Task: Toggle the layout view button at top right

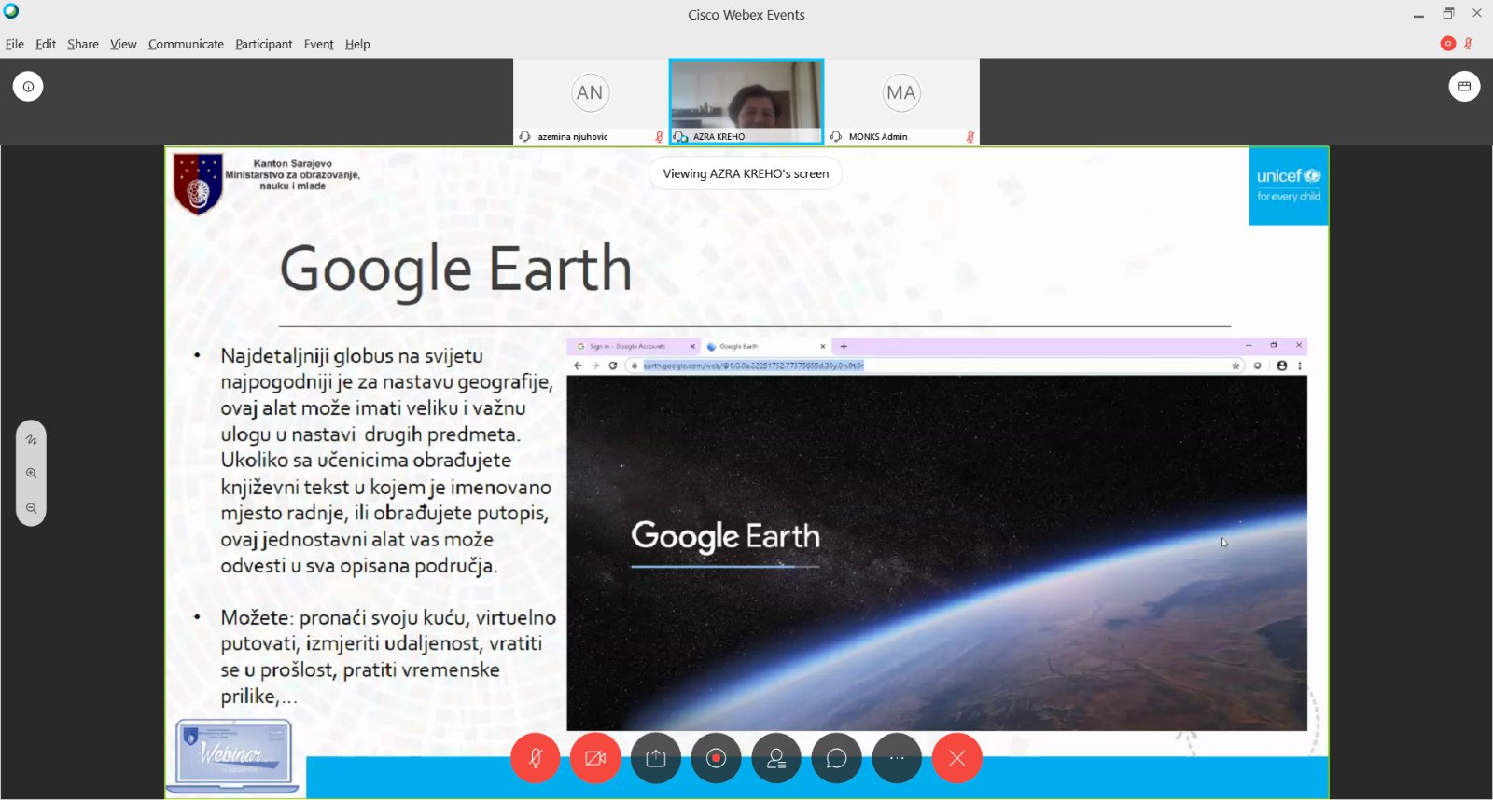Action: coord(1464,87)
